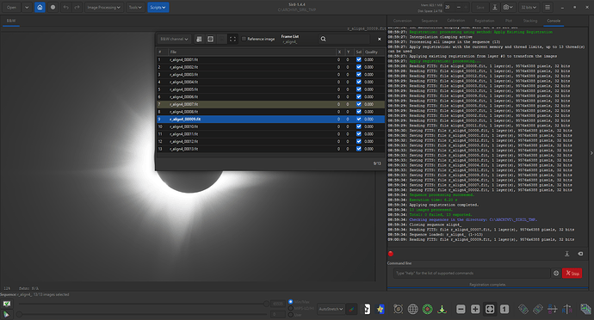This screenshot has height=320, width=594.
Task: Click the rotate clockwise icon
Action: point(537,309)
